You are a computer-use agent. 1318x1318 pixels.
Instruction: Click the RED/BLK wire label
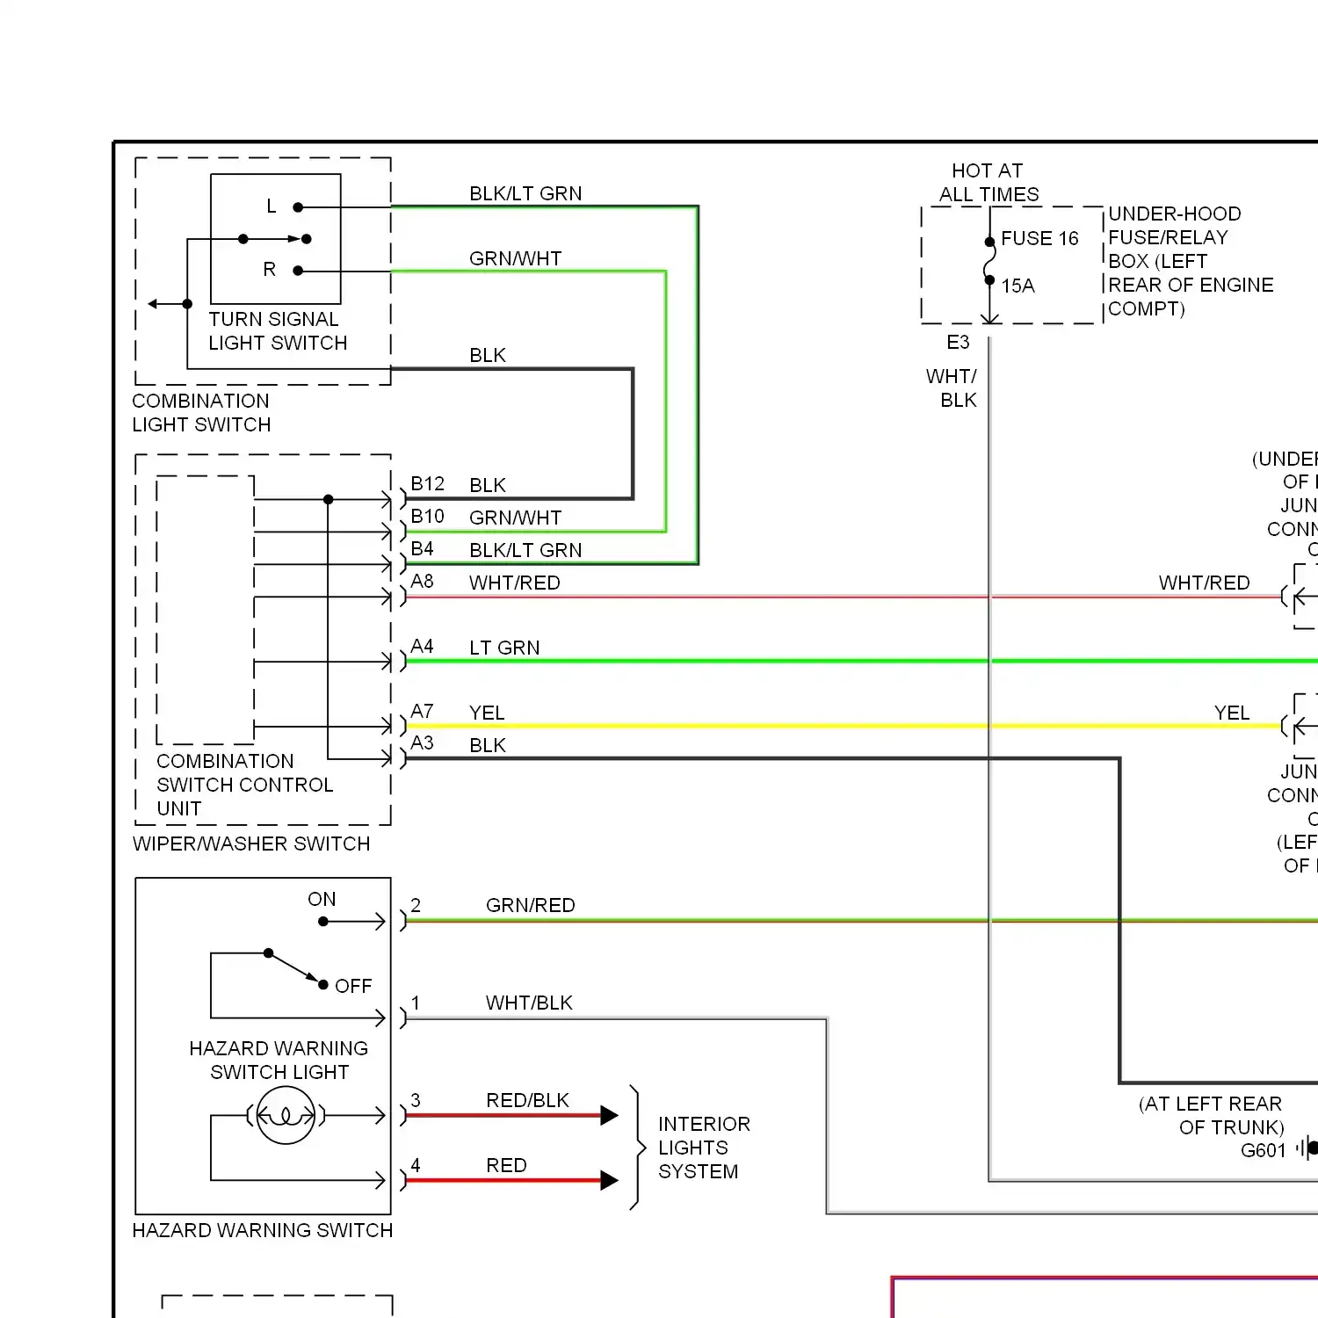click(527, 1100)
